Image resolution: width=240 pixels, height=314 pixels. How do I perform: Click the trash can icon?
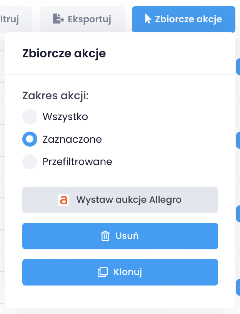click(105, 236)
